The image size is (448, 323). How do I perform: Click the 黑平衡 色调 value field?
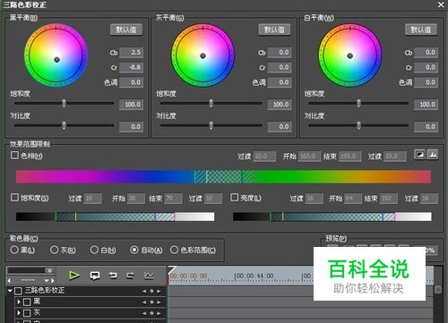click(x=131, y=82)
